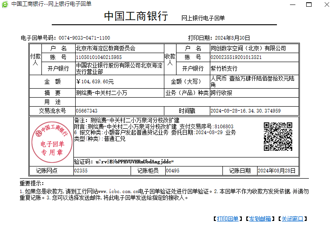The width and height of the screenshot is (335, 252).
Task: Select receipt number 0074-9033-0471-1100
Action: click(x=84, y=38)
